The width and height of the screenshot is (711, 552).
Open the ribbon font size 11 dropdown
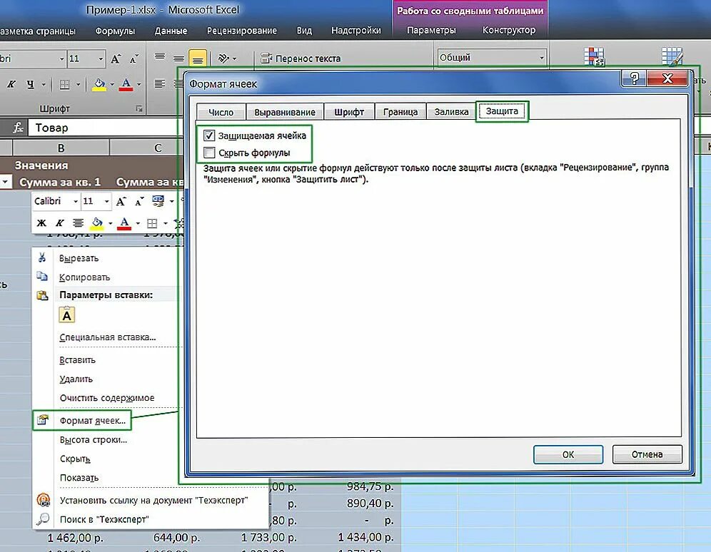tap(101, 59)
